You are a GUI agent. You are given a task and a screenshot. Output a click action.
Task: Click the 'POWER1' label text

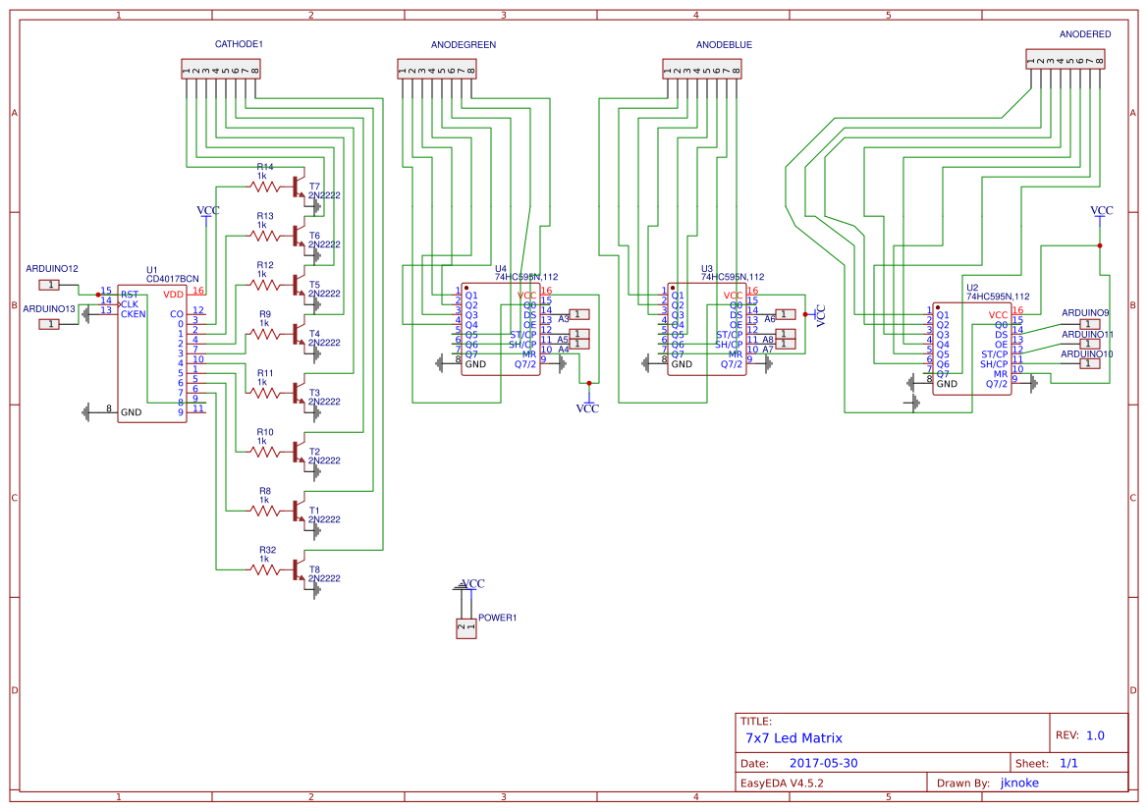pyautogui.click(x=497, y=618)
